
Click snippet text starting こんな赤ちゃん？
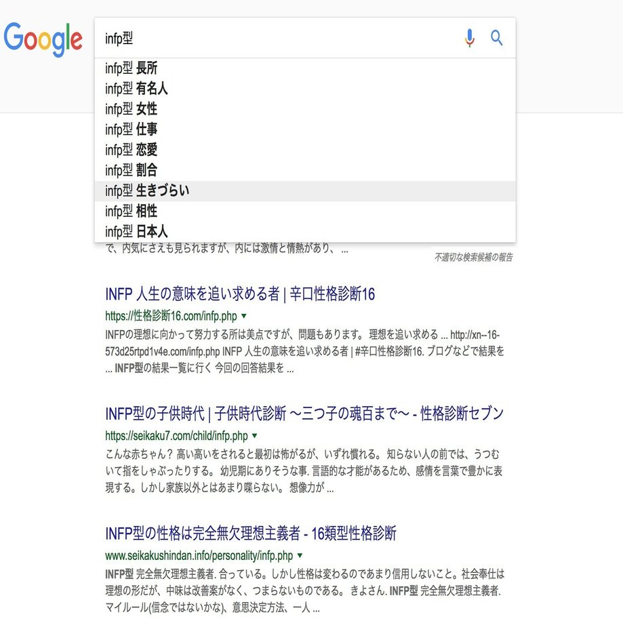coord(304,471)
